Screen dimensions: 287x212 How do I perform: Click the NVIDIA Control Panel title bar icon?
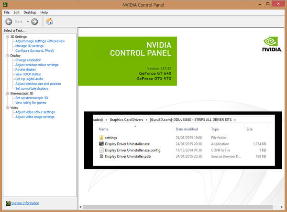coord(5,5)
